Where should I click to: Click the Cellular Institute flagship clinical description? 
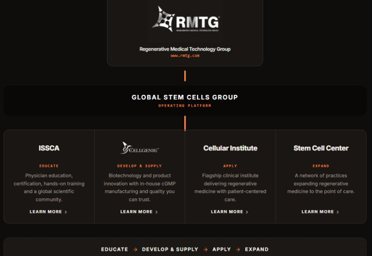230,187
